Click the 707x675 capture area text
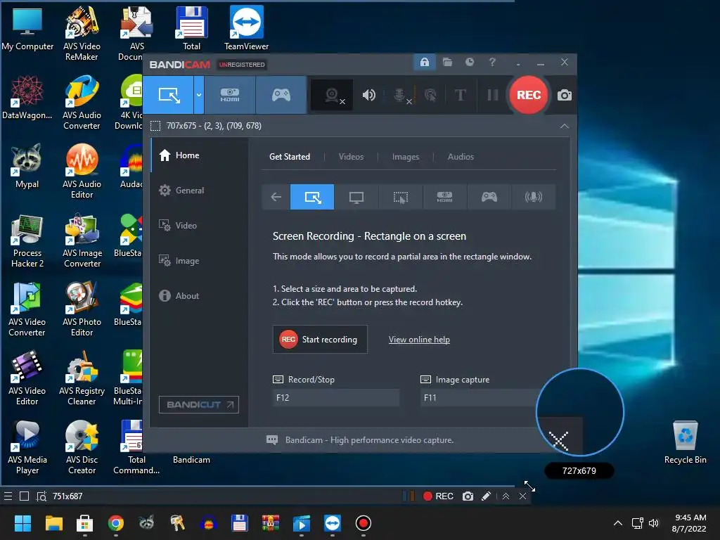The image size is (720, 540). click(214, 126)
